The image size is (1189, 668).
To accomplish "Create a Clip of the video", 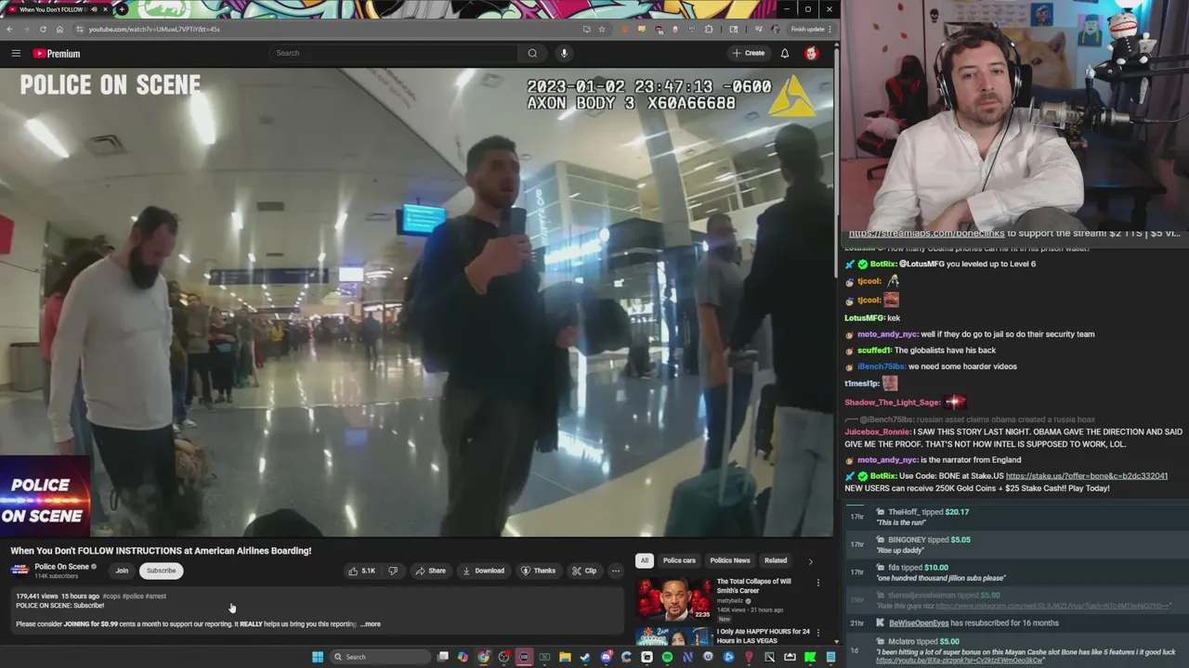I will (x=584, y=571).
